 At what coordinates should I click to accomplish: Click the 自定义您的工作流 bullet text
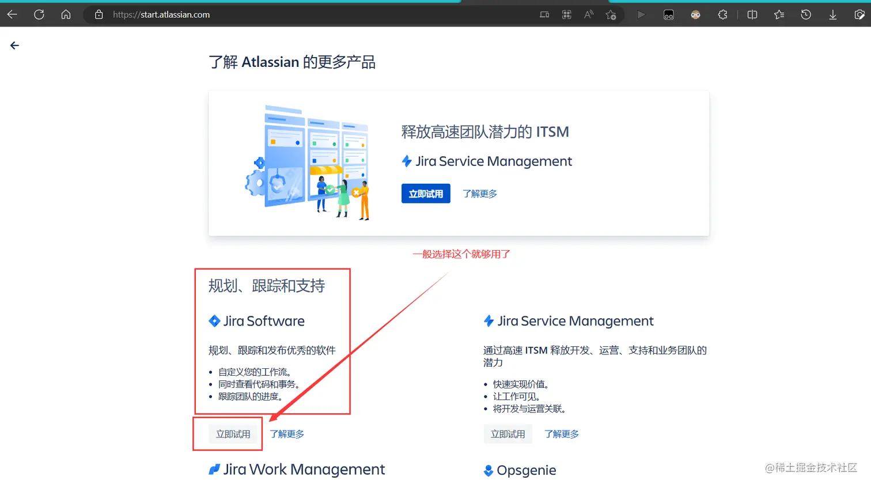click(x=255, y=372)
